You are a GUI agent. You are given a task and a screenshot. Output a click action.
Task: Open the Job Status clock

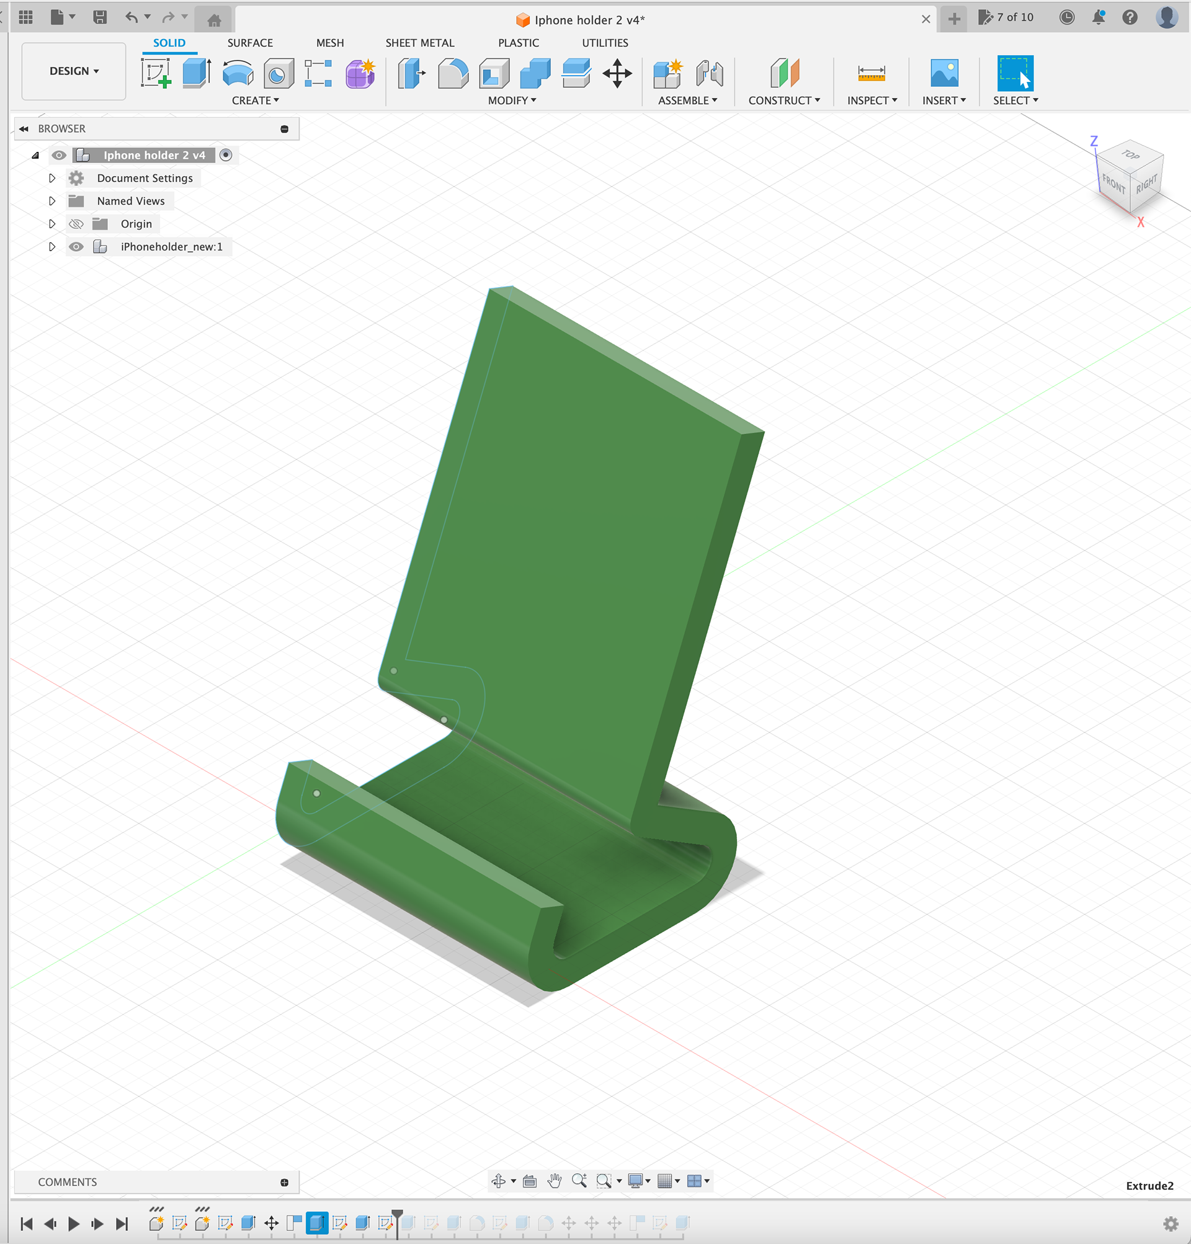point(1066,17)
